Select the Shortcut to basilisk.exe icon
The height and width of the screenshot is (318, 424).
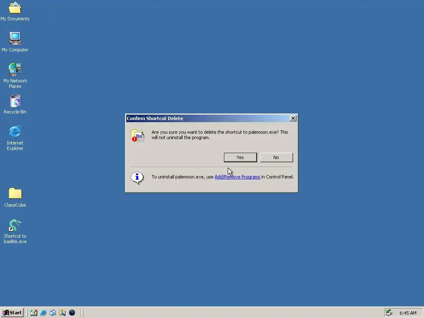[15, 231]
